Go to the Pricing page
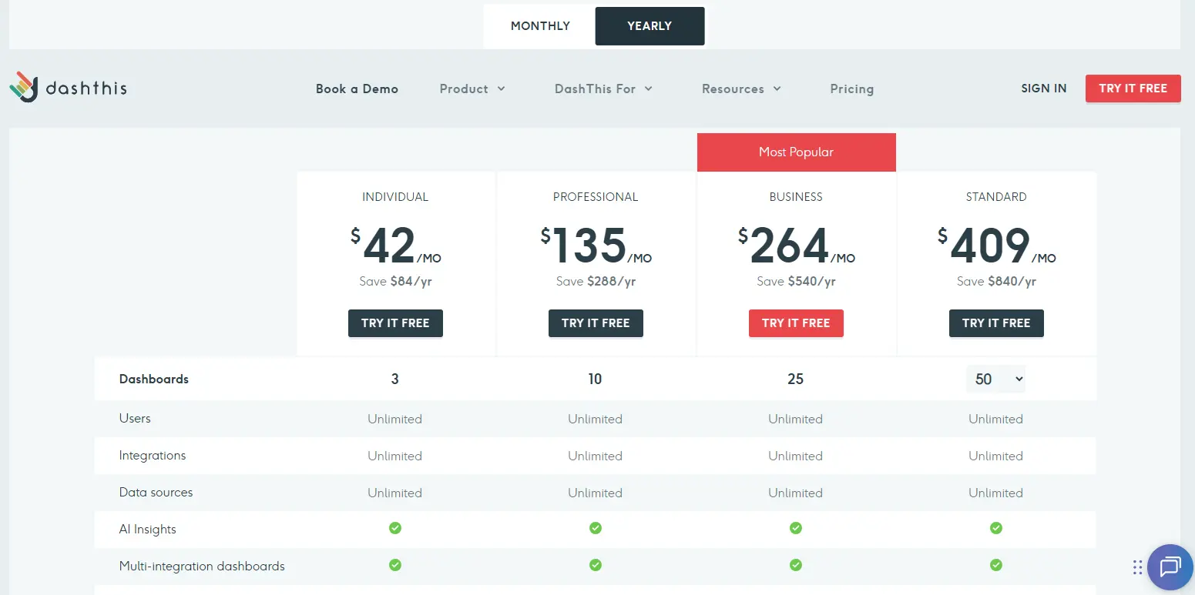 click(851, 89)
